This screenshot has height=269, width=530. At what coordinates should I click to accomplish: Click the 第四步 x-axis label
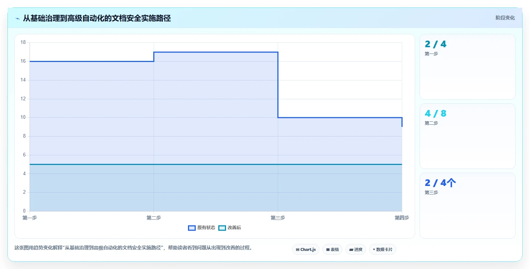click(x=402, y=218)
